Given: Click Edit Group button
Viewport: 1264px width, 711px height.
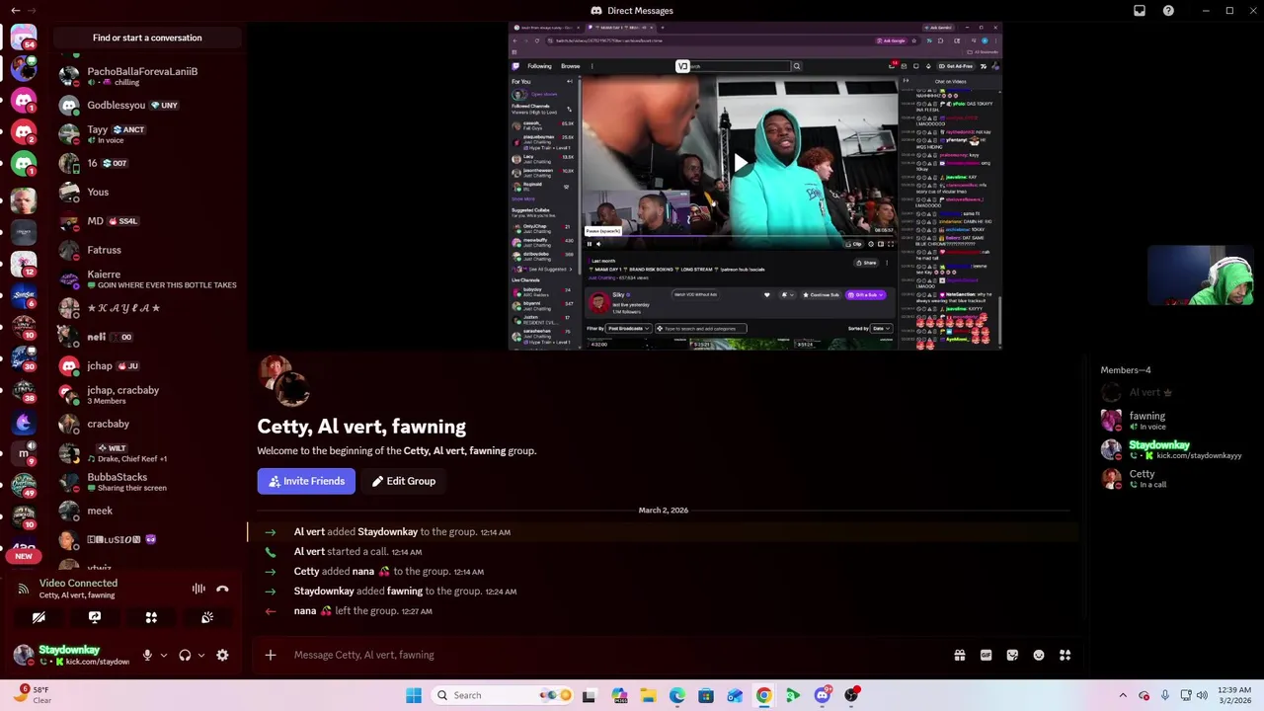Looking at the screenshot, I should (x=404, y=481).
